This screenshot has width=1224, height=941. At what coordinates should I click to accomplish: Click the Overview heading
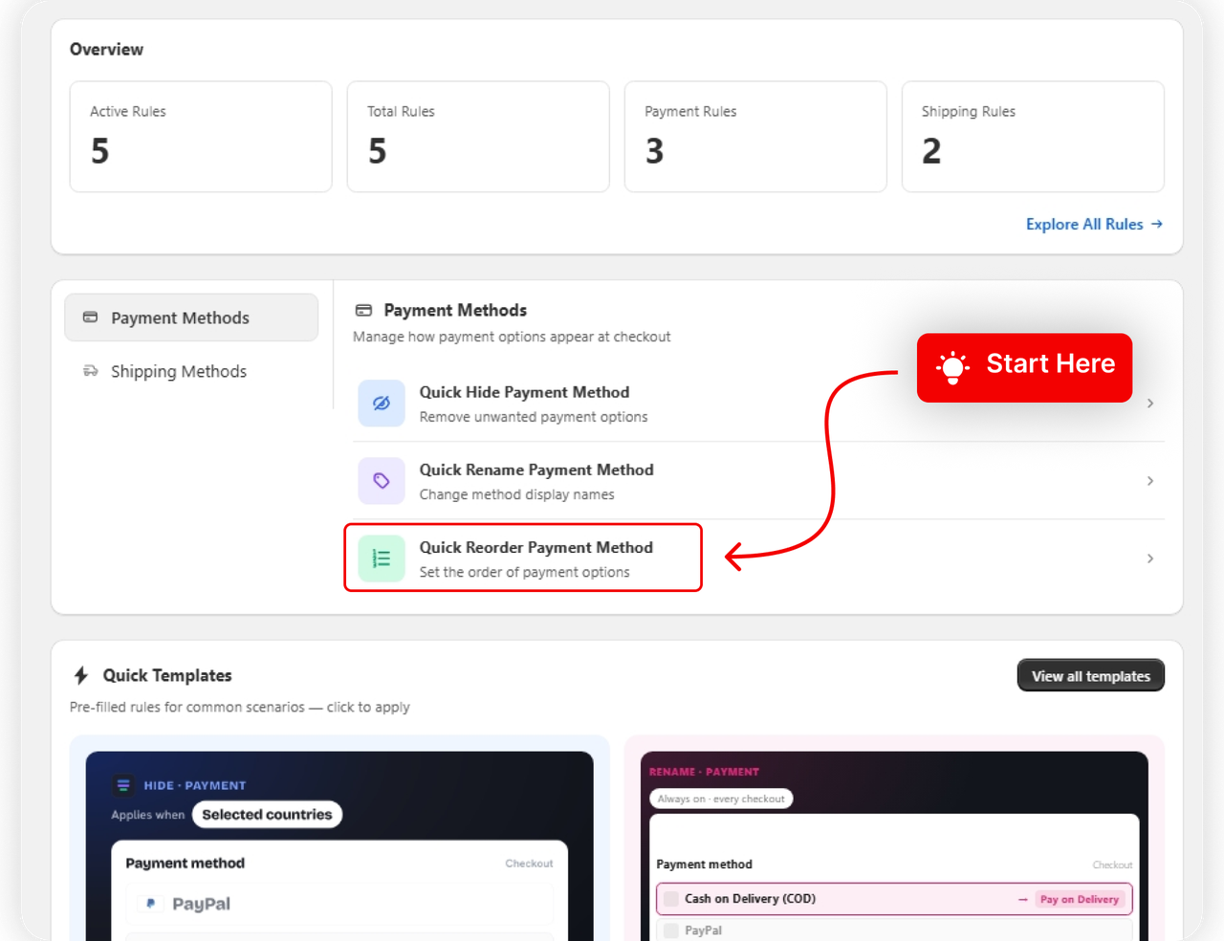106,49
